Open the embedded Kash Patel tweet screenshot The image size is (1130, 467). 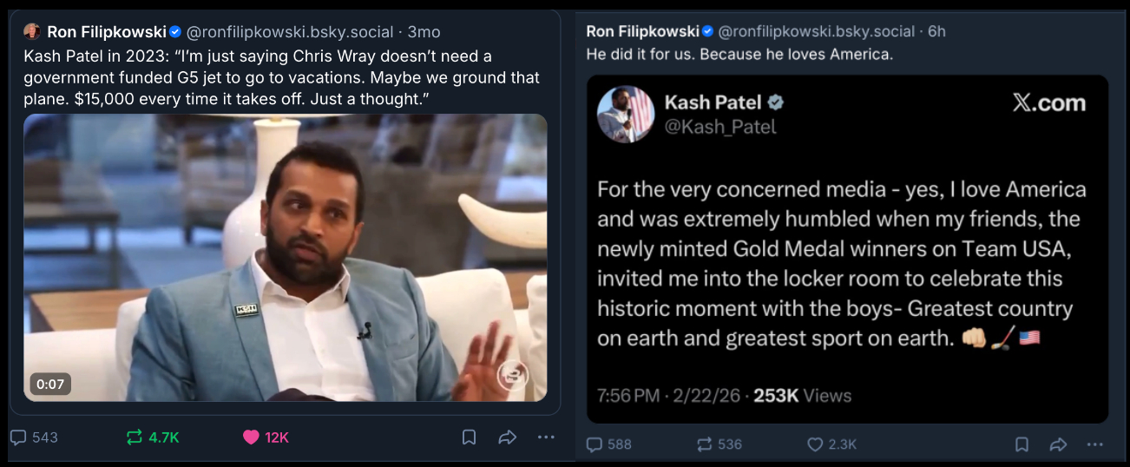pyautogui.click(x=847, y=249)
